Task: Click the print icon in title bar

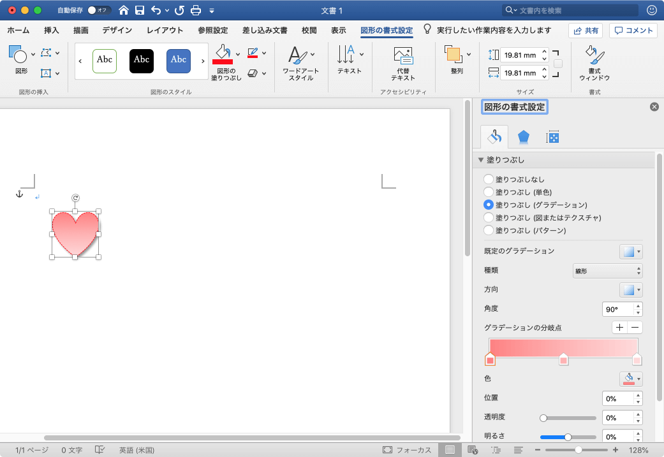Action: [196, 10]
